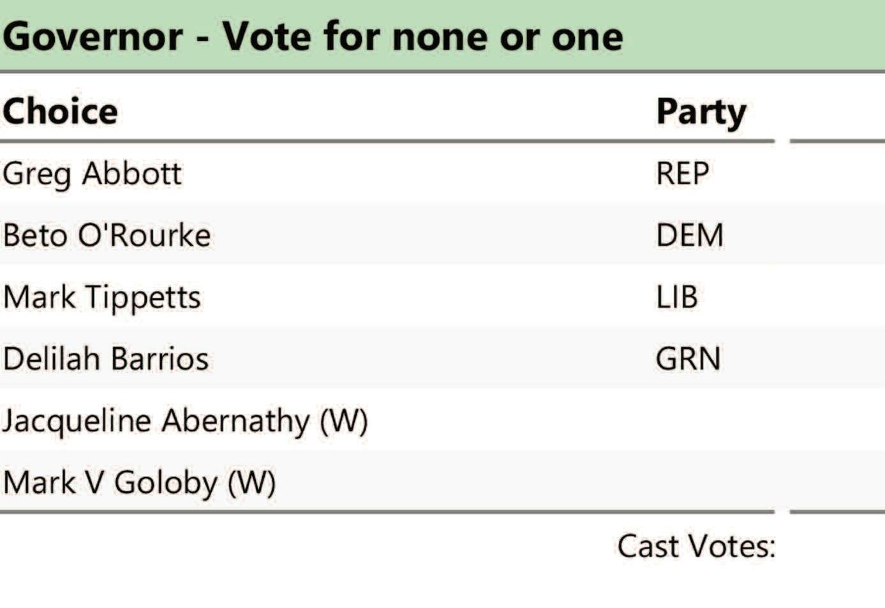Click the Choice column header

click(61, 112)
